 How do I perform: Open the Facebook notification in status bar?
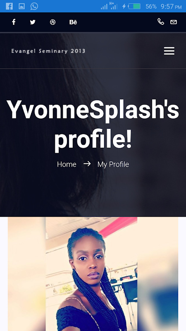tap(9, 6)
